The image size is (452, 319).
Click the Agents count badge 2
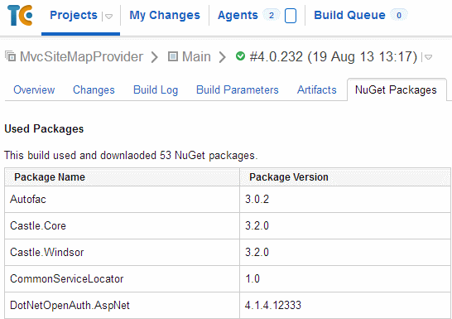pos(272,15)
